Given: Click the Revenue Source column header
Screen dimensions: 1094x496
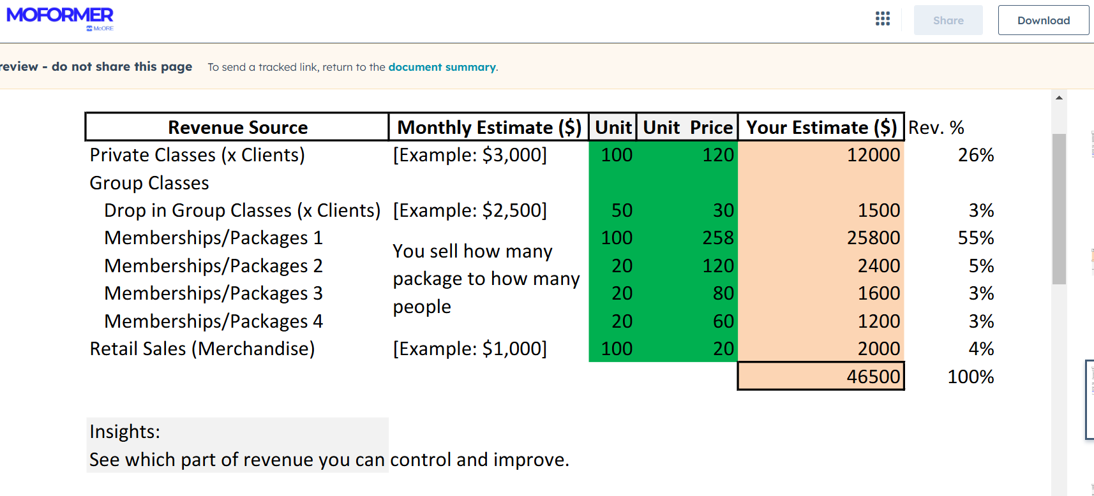Looking at the screenshot, I should pyautogui.click(x=237, y=128).
